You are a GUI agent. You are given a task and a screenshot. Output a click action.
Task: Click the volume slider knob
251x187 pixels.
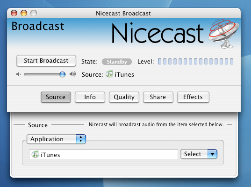63,74
